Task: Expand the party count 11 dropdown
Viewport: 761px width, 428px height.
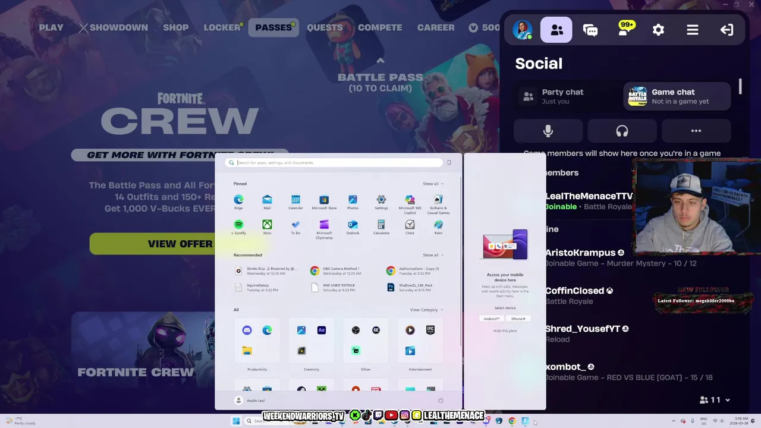Action: point(715,400)
